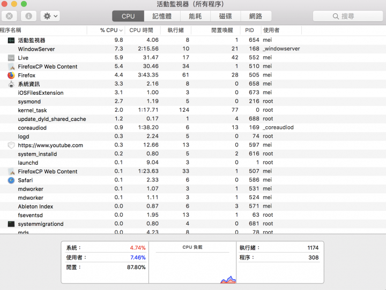Click the systemmigrationd terminal icon
386x290 pixels.
tap(11, 224)
